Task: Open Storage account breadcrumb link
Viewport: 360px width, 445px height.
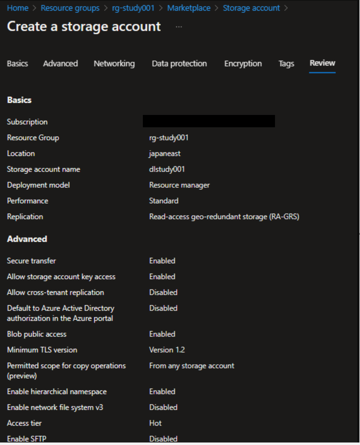Action: [251, 8]
